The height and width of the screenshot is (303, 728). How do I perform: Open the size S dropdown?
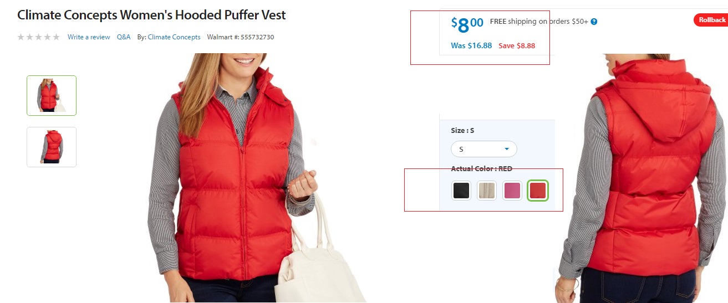tap(484, 149)
